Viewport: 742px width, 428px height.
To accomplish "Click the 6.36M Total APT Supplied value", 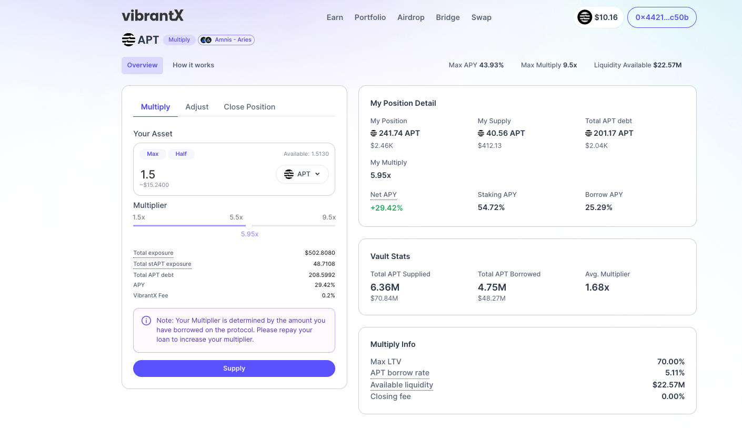I will pos(385,287).
